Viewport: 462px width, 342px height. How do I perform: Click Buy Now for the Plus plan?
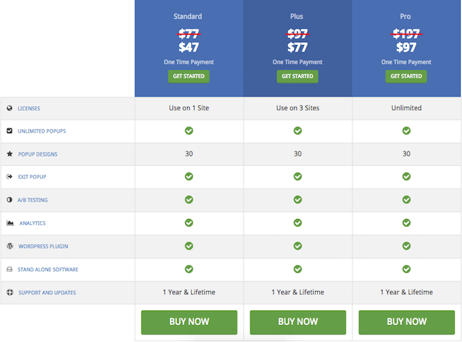coord(298,322)
